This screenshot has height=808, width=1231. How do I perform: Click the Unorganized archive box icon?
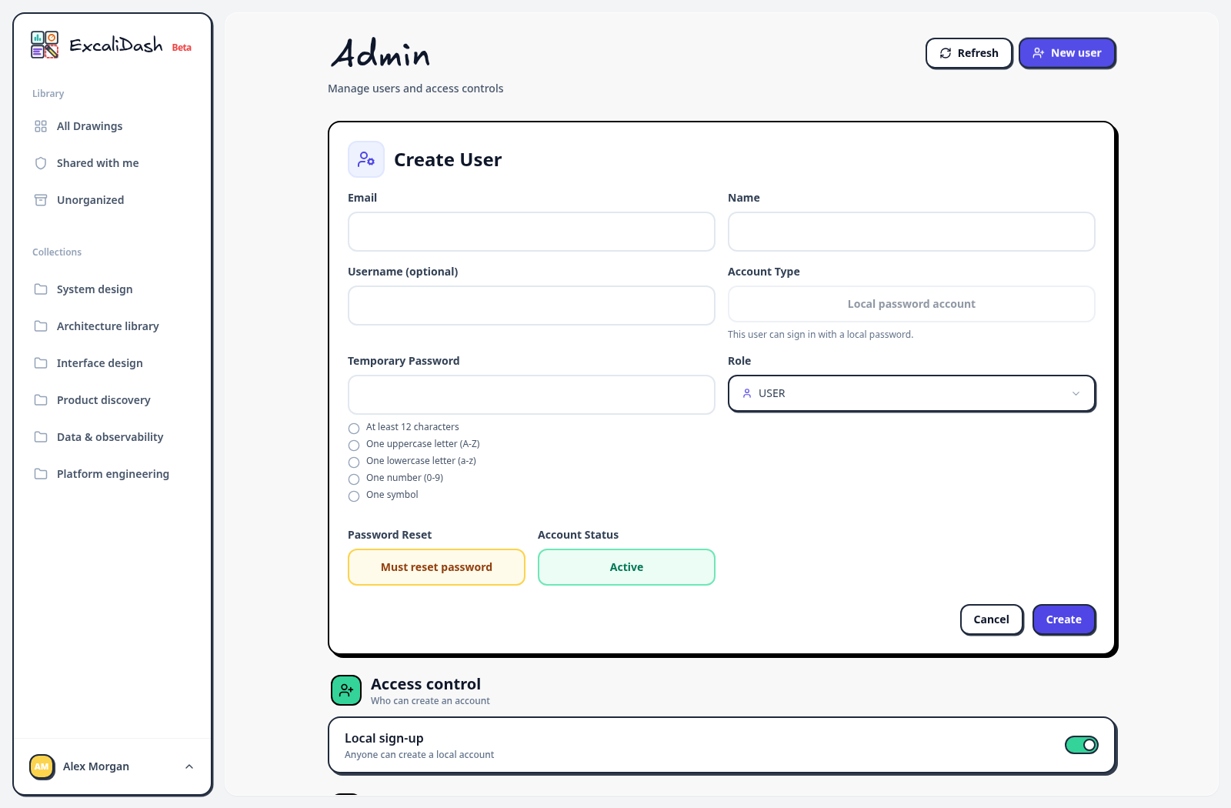(x=41, y=200)
